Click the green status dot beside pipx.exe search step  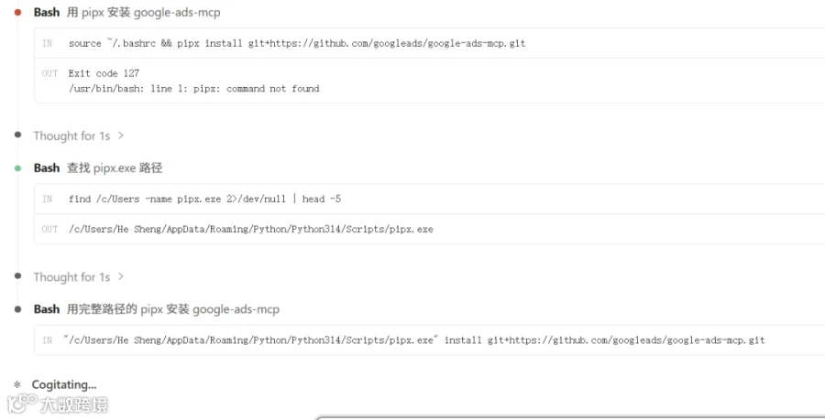(18, 168)
